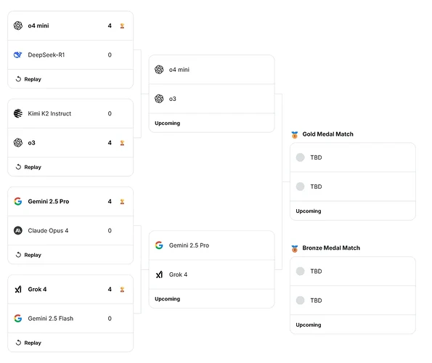Click the Bronze Medal Match medal icon
The height and width of the screenshot is (363, 432).
295,248
